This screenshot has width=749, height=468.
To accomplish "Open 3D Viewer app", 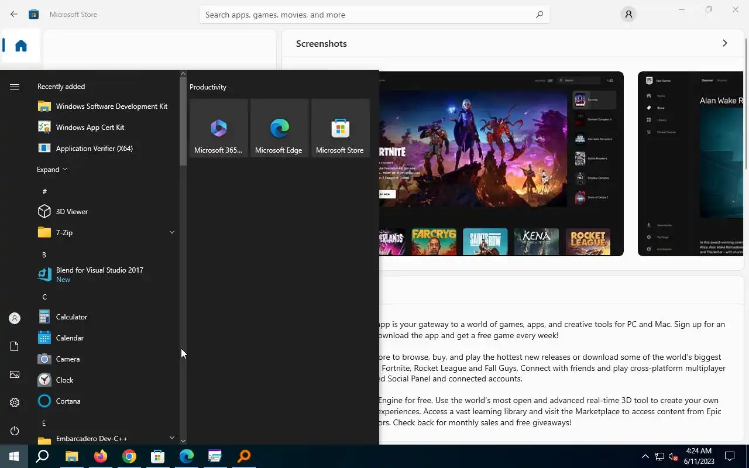I will pos(106,212).
